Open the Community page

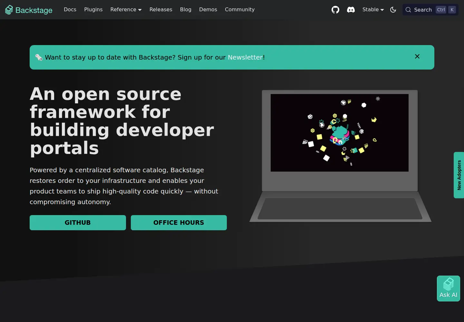[x=240, y=10]
